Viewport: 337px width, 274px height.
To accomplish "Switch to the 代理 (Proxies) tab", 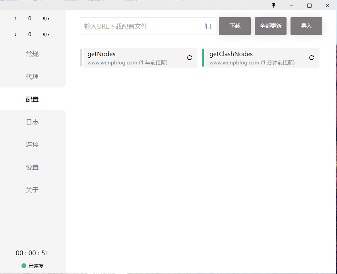I will click(32, 77).
